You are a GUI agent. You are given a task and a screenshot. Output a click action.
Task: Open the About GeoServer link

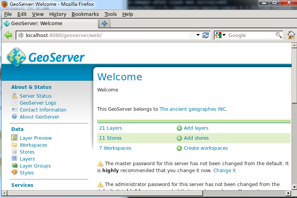(x=39, y=117)
